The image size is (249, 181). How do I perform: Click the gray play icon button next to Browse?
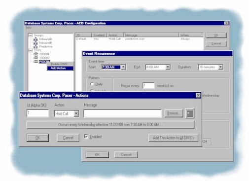coord(190,113)
